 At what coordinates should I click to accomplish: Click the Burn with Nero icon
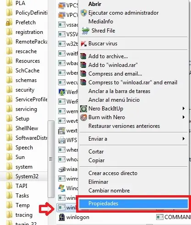point(83,117)
